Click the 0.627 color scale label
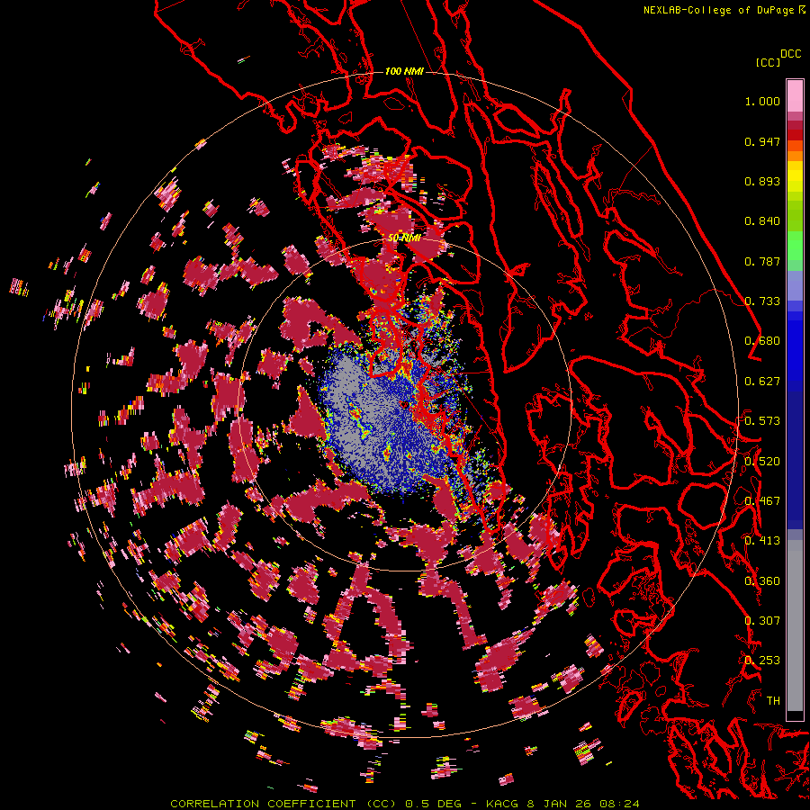The width and height of the screenshot is (810, 810). (x=762, y=382)
